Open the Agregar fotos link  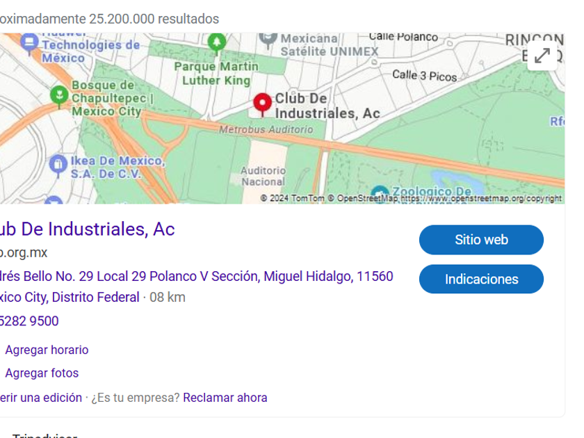(x=42, y=373)
